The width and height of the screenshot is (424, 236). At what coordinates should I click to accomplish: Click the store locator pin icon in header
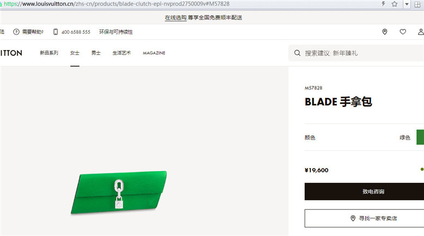pyautogui.click(x=384, y=32)
